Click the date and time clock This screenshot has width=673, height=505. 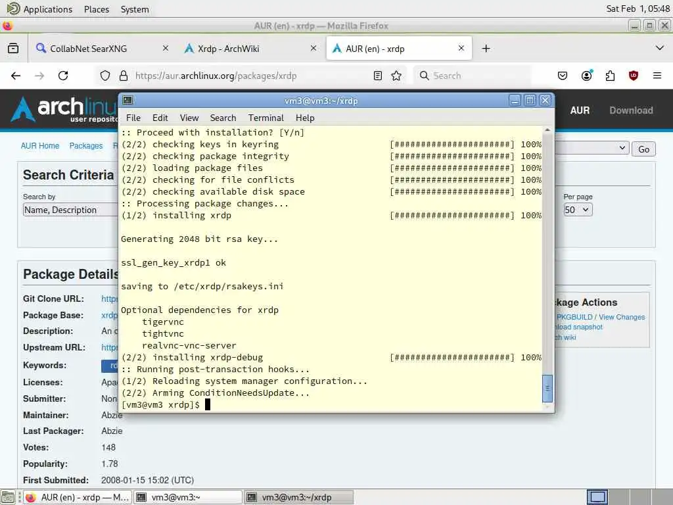638,9
